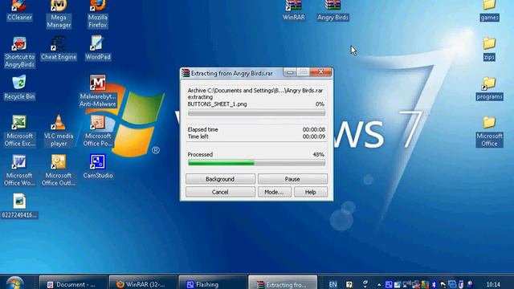Viewport: 514px width, 289px height.
Task: Click the BUTTONS_SHEET_1.png file progress bar
Action: [x=256, y=112]
